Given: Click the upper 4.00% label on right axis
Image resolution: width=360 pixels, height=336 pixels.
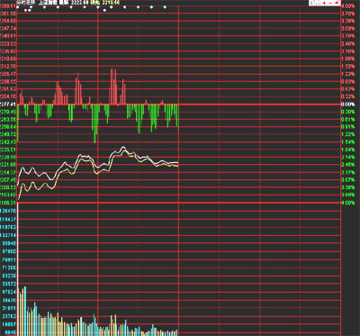Looking at the screenshot, I should (348, 6).
